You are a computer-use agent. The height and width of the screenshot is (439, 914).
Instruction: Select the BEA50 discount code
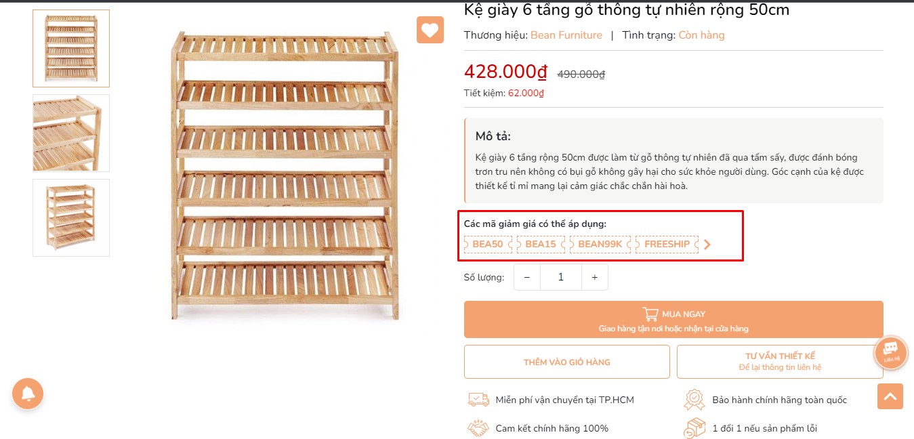(488, 244)
